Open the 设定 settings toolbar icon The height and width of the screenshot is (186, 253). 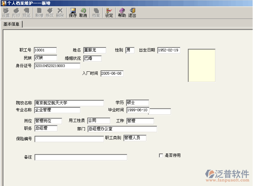(109, 13)
